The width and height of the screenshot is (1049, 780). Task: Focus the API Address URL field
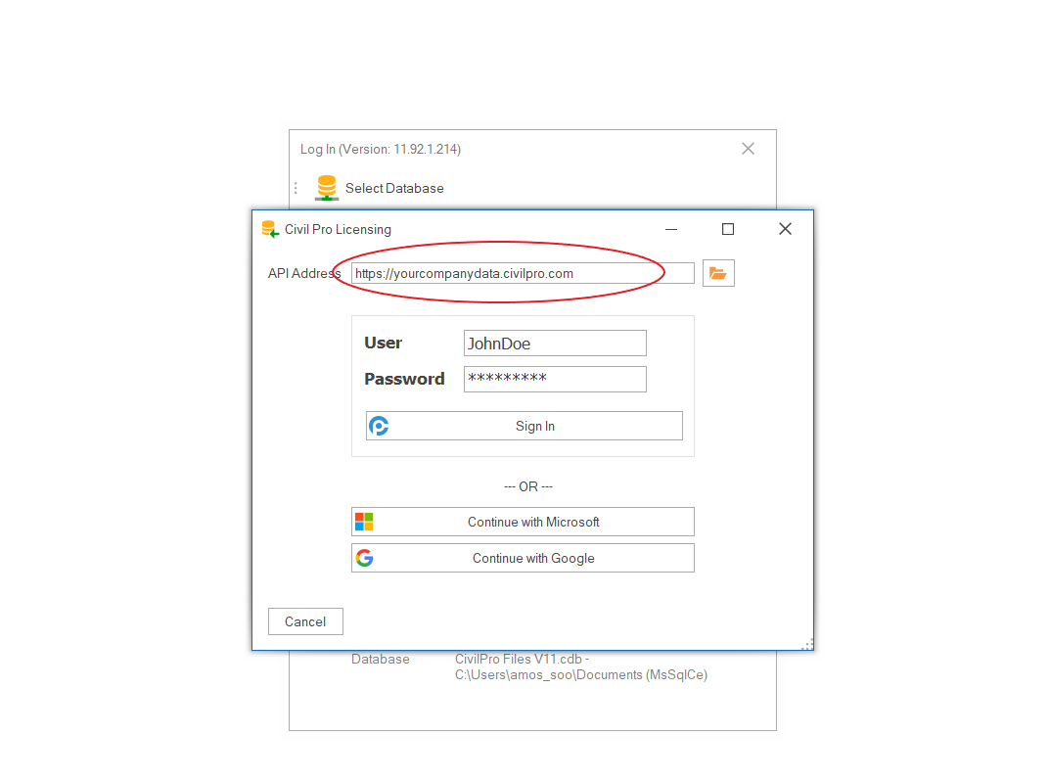point(523,274)
